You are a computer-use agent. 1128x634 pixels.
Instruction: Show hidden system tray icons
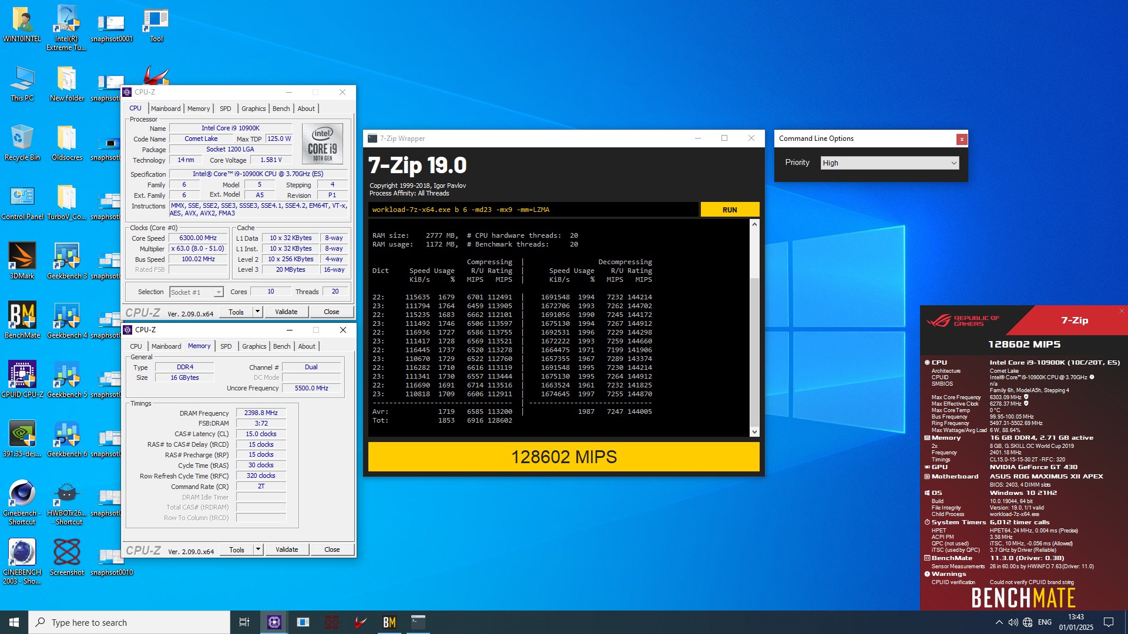[999, 622]
